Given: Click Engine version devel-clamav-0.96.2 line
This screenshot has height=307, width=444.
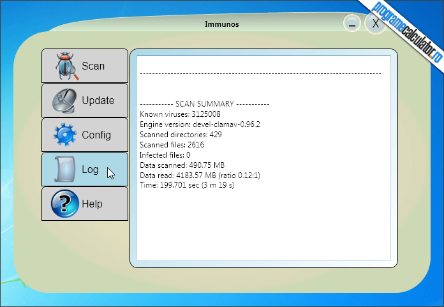Looking at the screenshot, I should pyautogui.click(x=200, y=124).
